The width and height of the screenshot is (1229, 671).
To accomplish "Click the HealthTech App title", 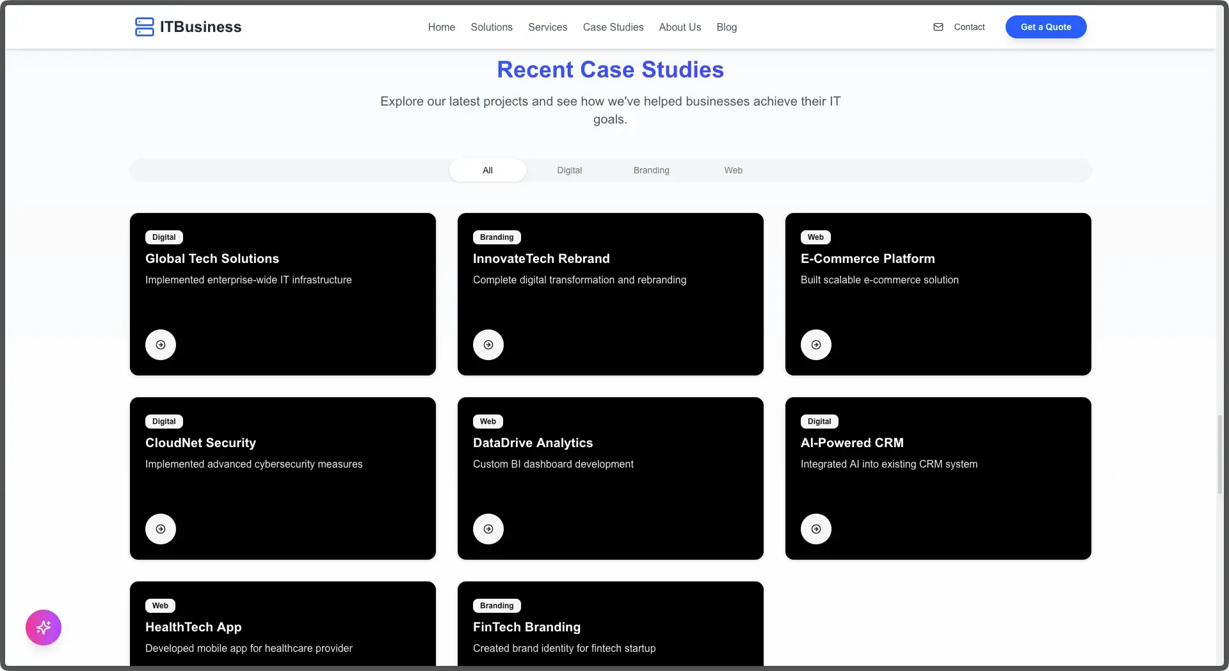I will click(193, 627).
